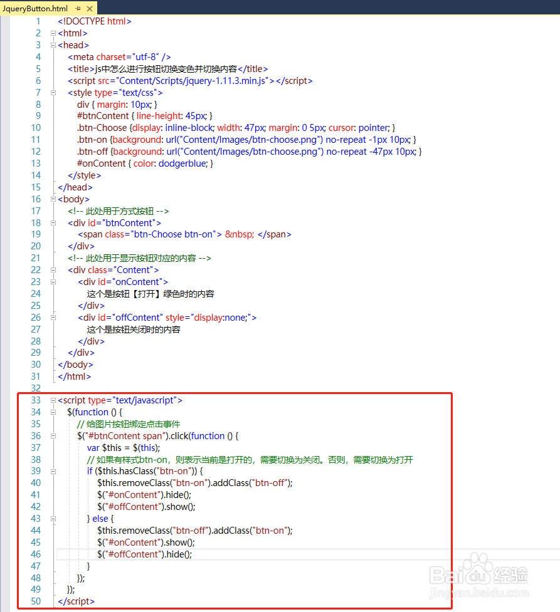Collapse the $(function () block on line 34

click(53, 412)
